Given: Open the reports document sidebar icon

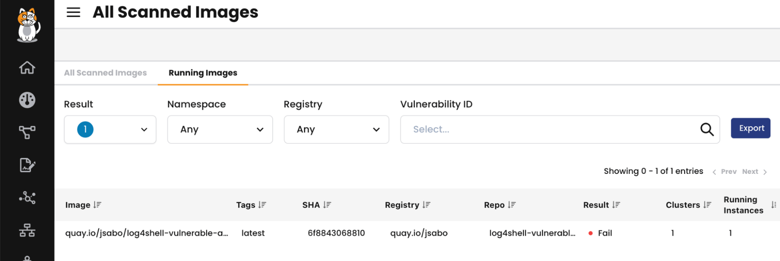Looking at the screenshot, I should tap(27, 165).
